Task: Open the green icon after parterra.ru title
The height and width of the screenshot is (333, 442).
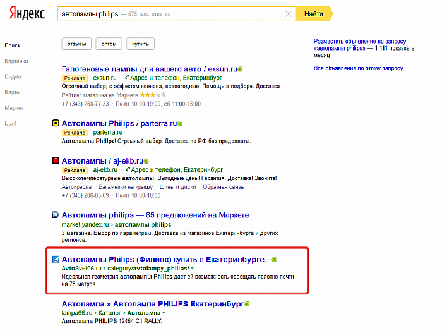Action: click(x=180, y=124)
